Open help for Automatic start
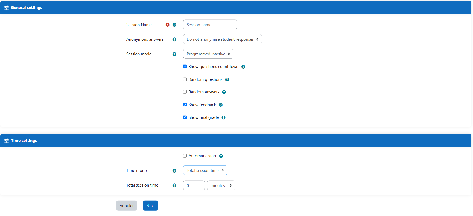This screenshot has height=216, width=473. (221, 156)
